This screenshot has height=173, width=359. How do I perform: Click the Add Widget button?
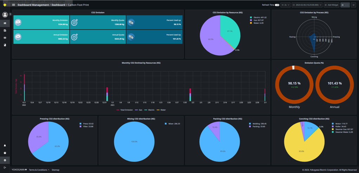click(331, 5)
